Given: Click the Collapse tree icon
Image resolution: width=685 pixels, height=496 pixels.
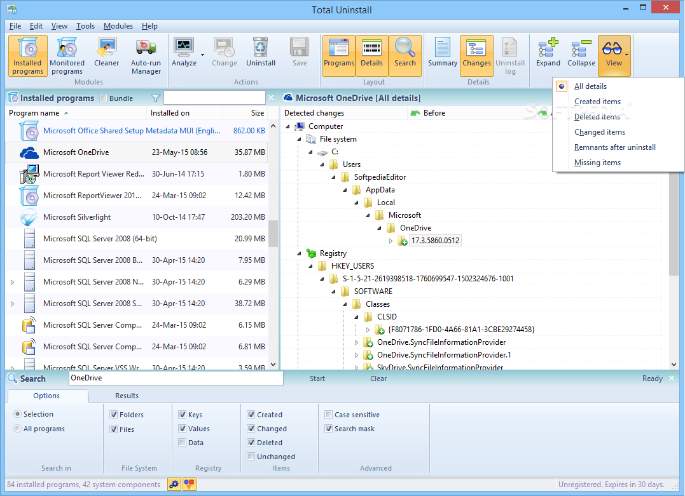Looking at the screenshot, I should pyautogui.click(x=581, y=47).
